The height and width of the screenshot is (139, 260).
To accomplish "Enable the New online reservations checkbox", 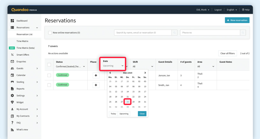I will tap(50, 33).
